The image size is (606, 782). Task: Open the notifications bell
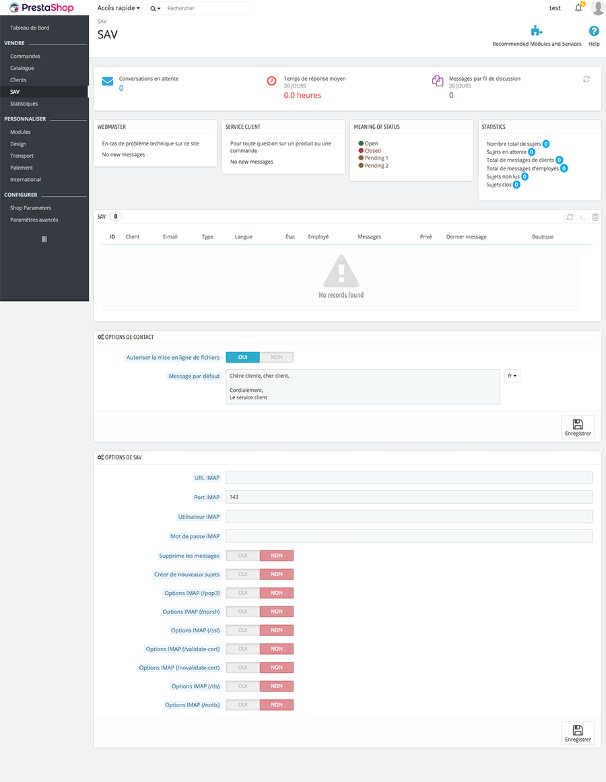[578, 8]
